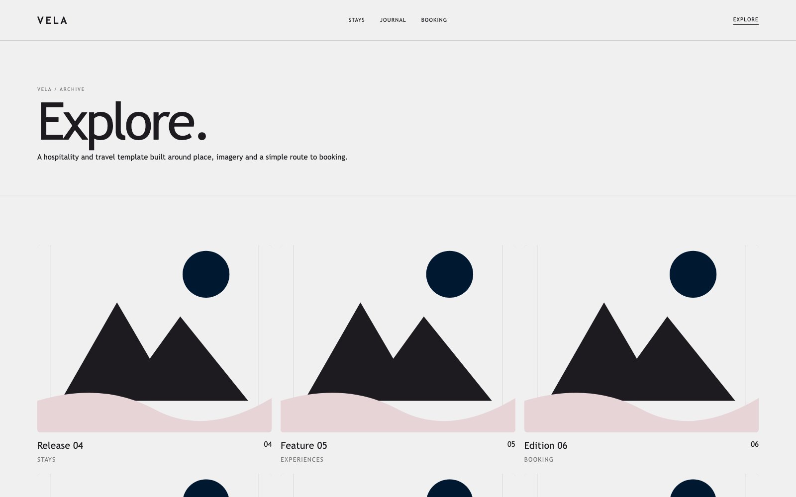Click the 06 index number
The image size is (796, 497).
tap(755, 444)
